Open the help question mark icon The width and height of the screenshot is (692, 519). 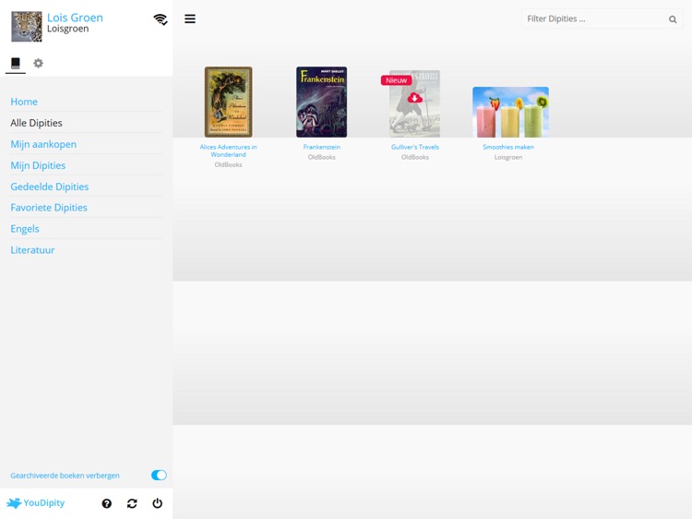[106, 503]
